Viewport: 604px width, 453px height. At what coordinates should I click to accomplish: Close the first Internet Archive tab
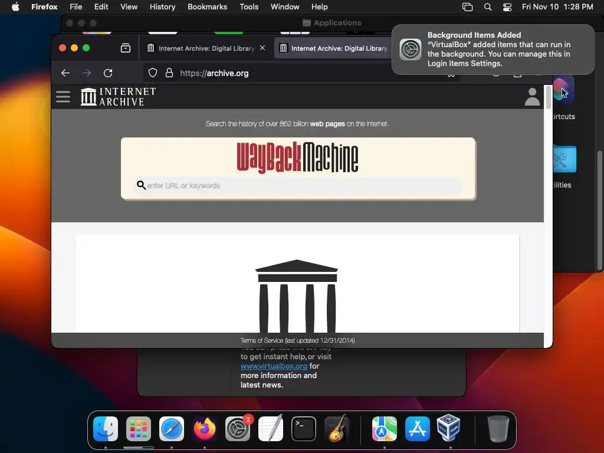coord(262,48)
